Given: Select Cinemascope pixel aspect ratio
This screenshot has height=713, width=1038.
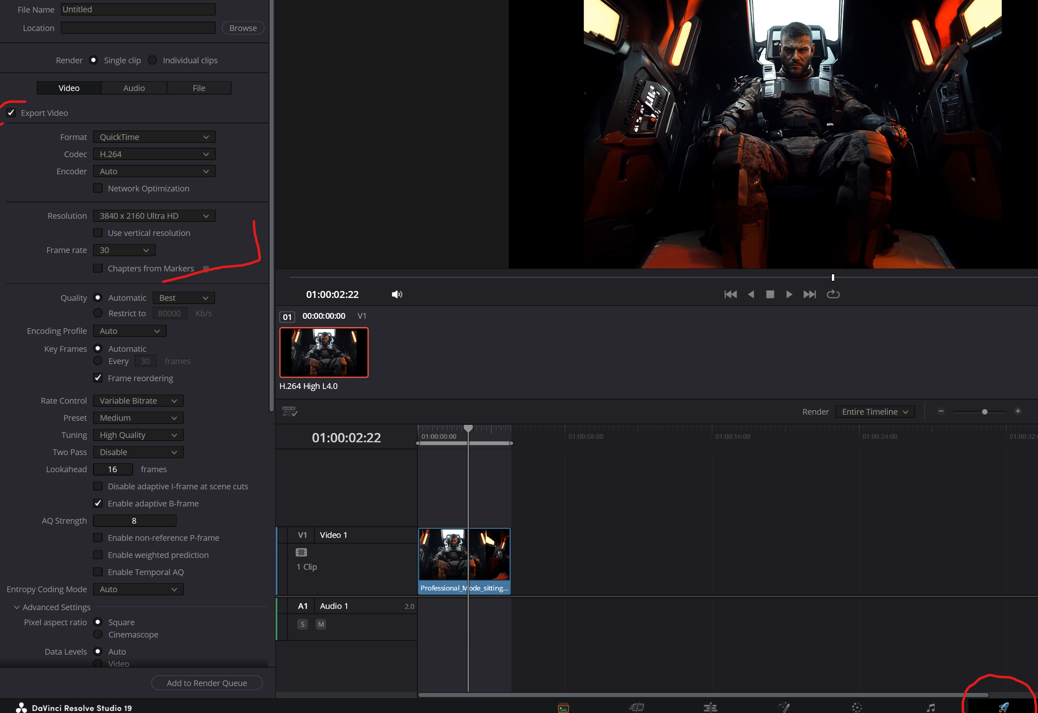Looking at the screenshot, I should coord(98,634).
